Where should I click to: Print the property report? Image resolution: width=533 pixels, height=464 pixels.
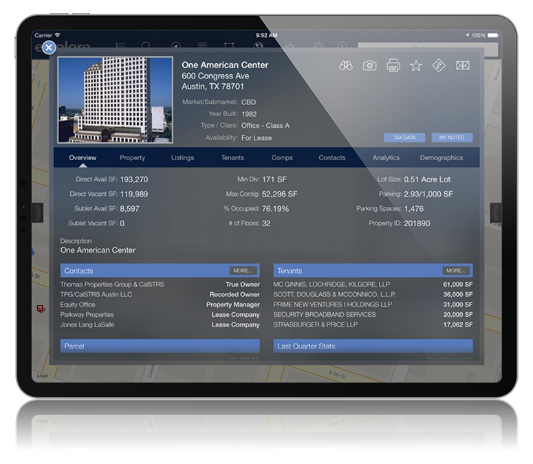tap(393, 65)
